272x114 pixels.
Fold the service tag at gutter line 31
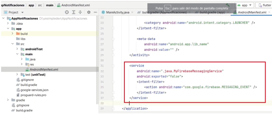click(x=113, y=65)
